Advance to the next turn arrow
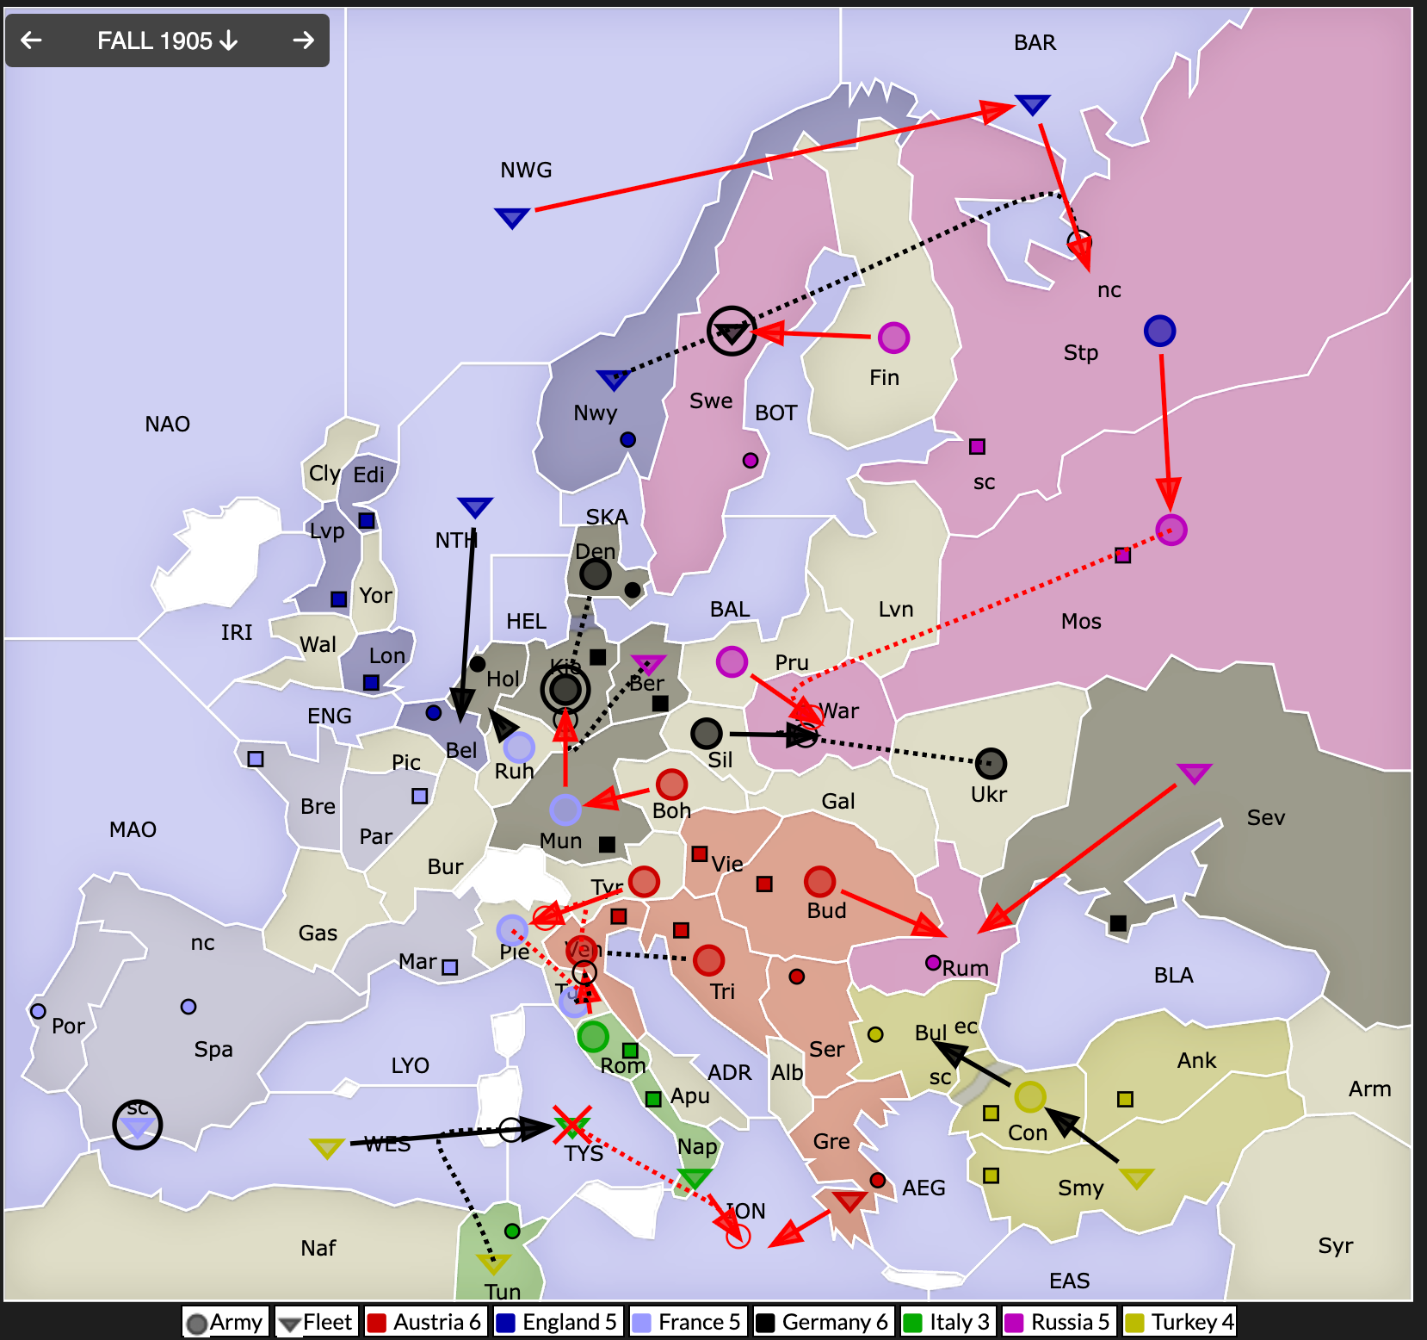 pos(303,40)
